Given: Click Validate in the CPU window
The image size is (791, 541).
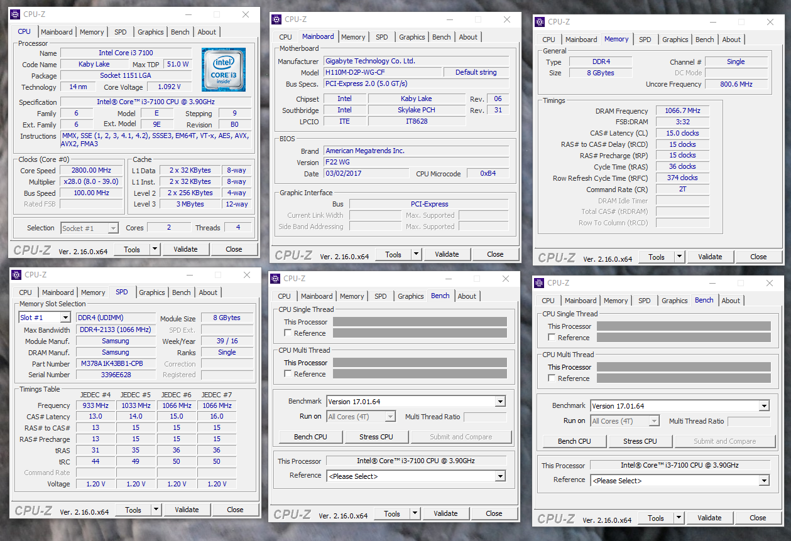Looking at the screenshot, I should [185, 249].
